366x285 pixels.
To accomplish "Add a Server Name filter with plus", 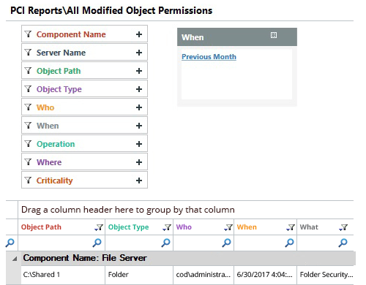I will coord(139,53).
